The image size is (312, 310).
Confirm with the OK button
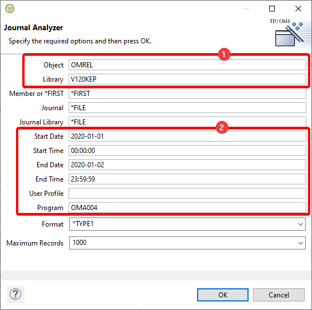pyautogui.click(x=223, y=295)
